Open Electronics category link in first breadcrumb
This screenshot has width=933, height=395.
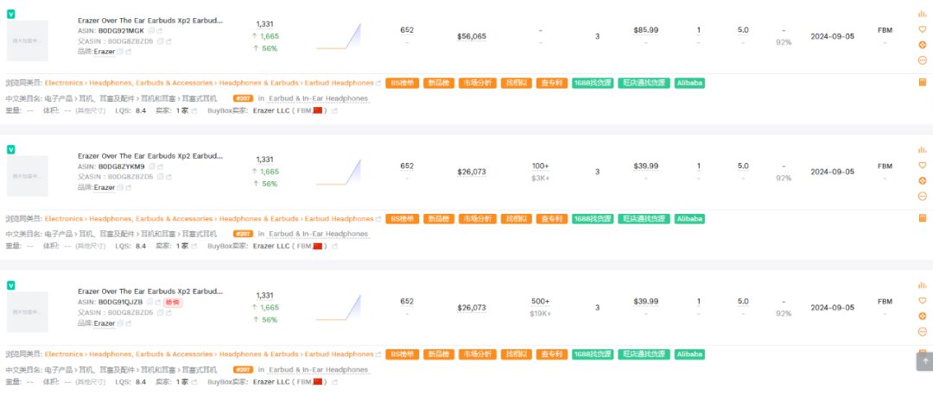tap(64, 83)
